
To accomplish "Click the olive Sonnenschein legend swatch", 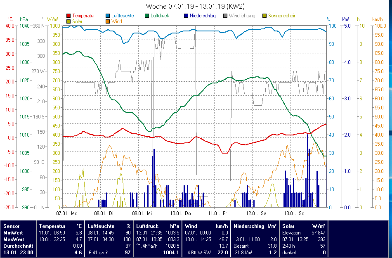I will [264, 16].
